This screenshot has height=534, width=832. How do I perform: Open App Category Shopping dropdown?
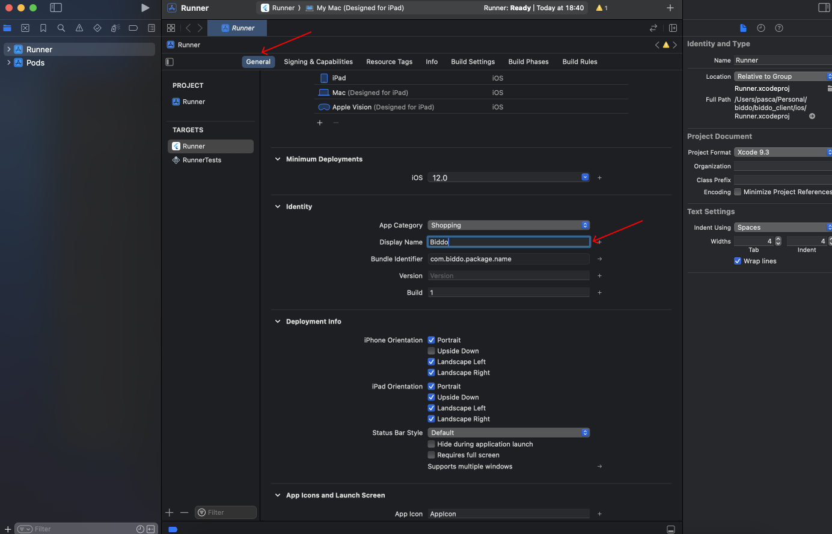click(509, 226)
